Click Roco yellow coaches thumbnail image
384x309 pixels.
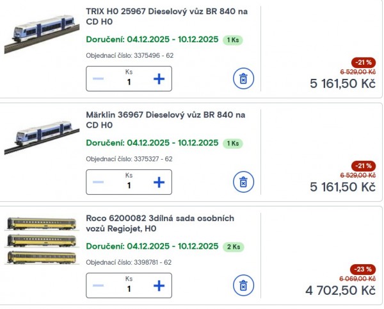pos(41,241)
